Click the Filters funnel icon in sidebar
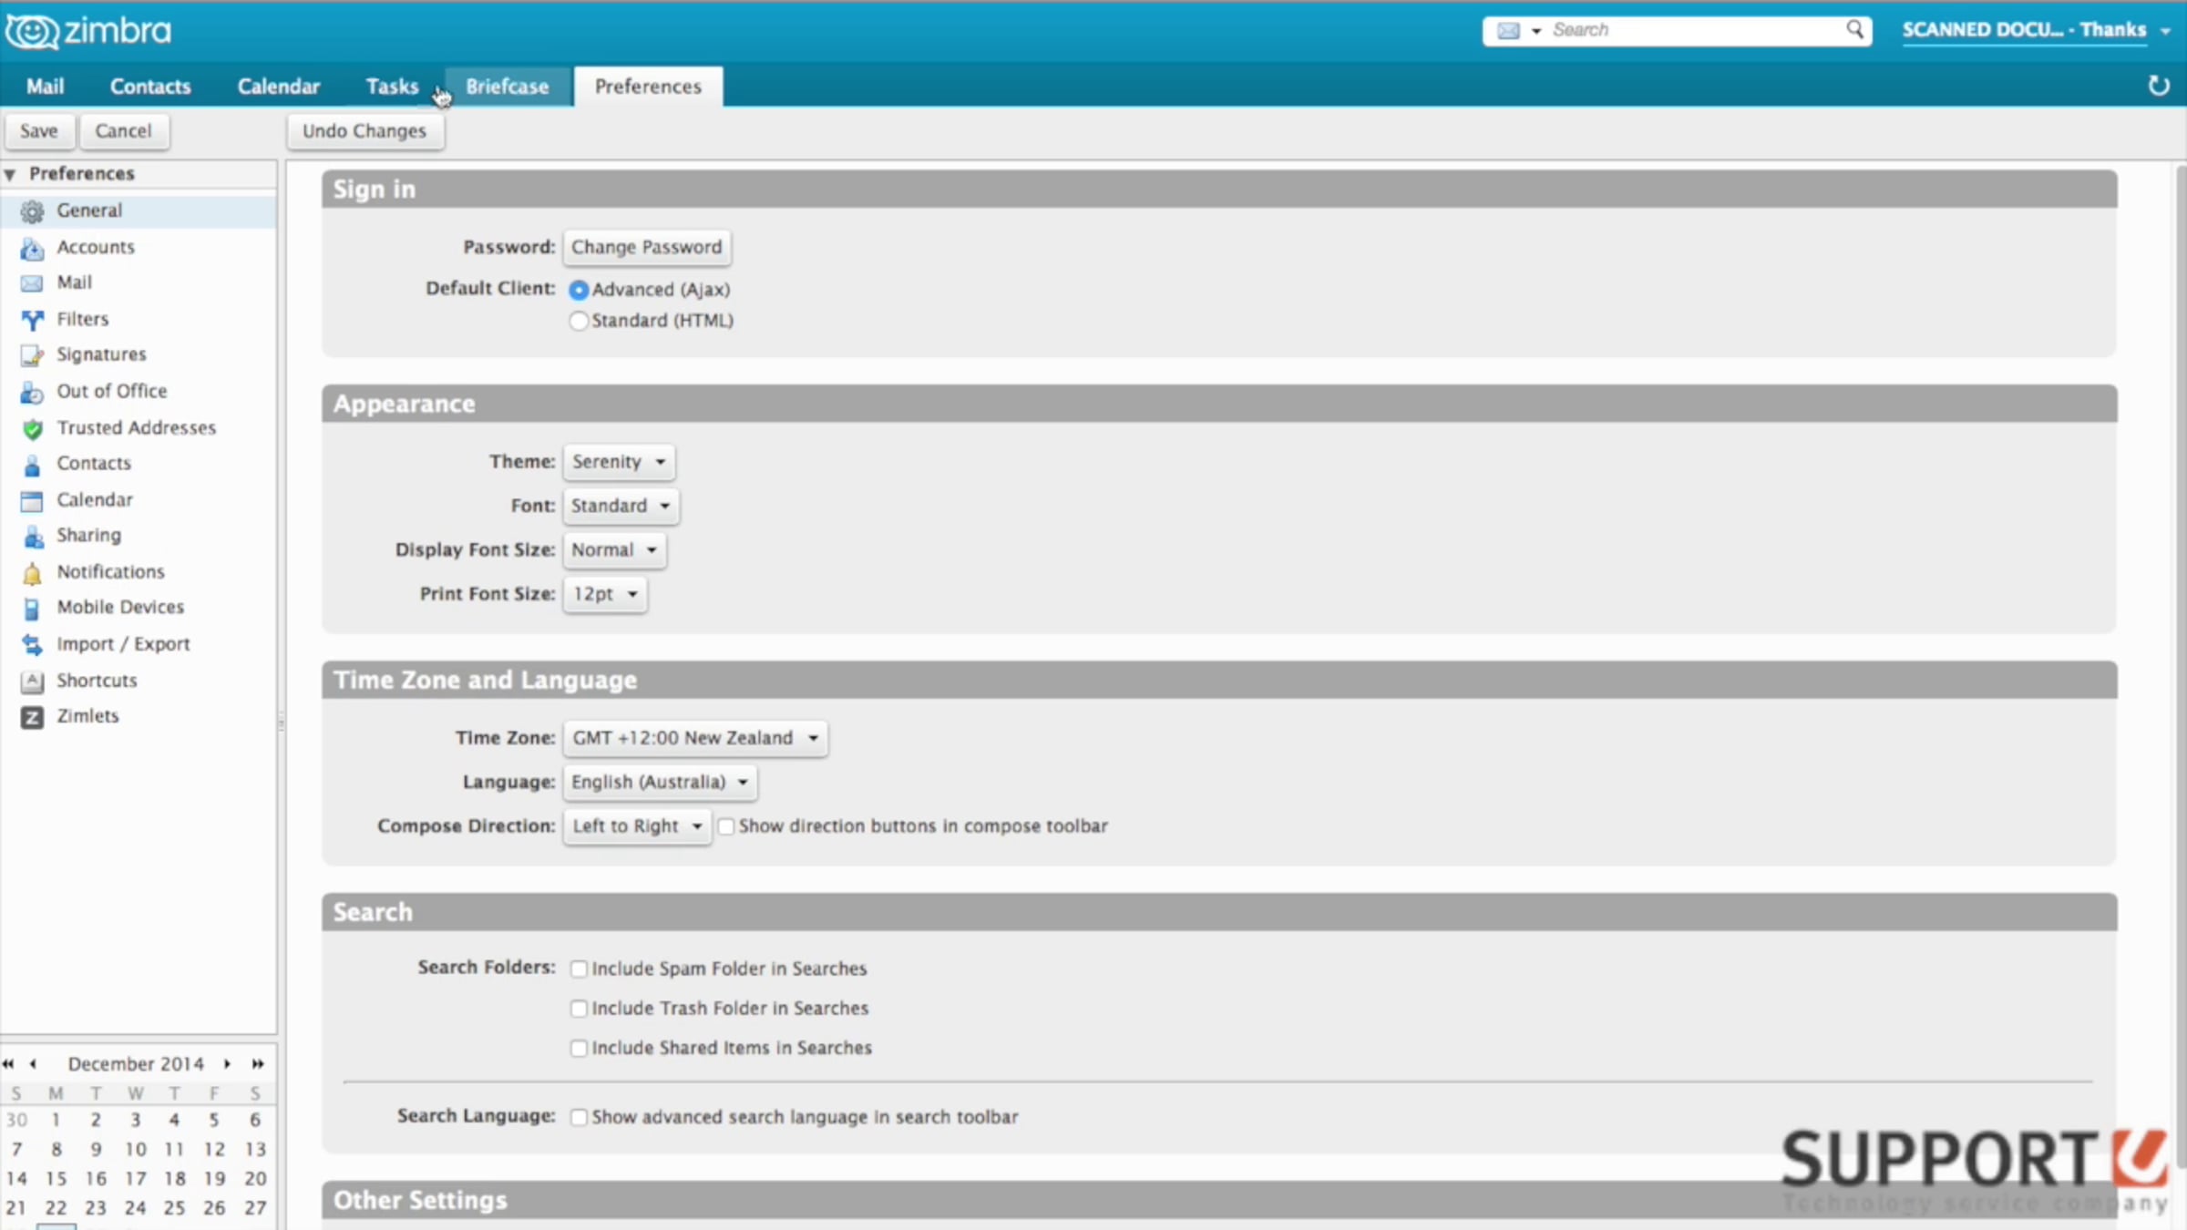Image resolution: width=2187 pixels, height=1230 pixels. click(x=32, y=320)
